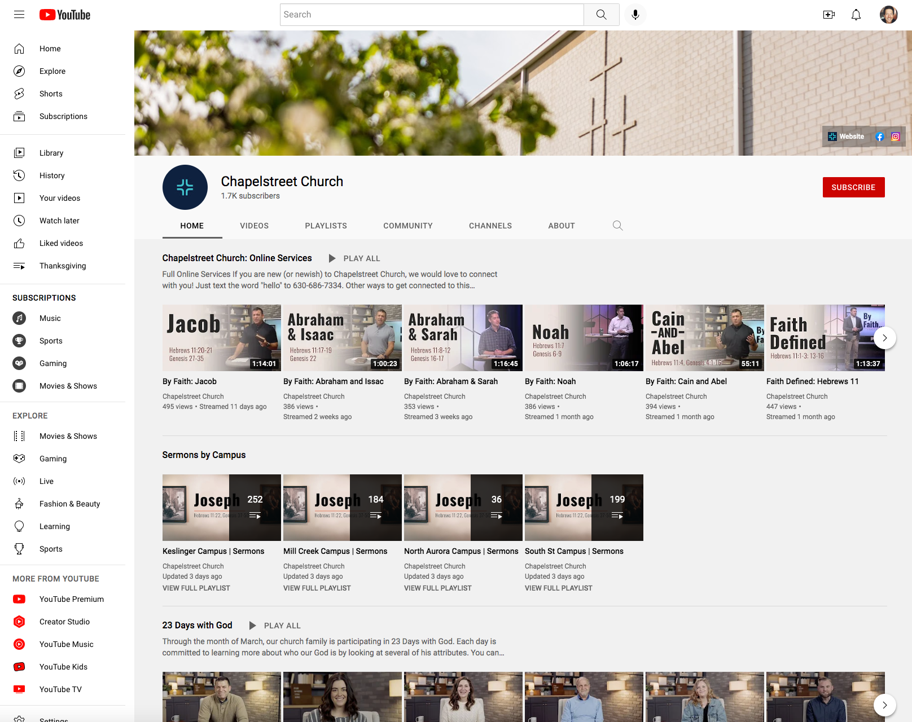Open YouTube Music
Image resolution: width=912 pixels, height=722 pixels.
pyautogui.click(x=63, y=644)
